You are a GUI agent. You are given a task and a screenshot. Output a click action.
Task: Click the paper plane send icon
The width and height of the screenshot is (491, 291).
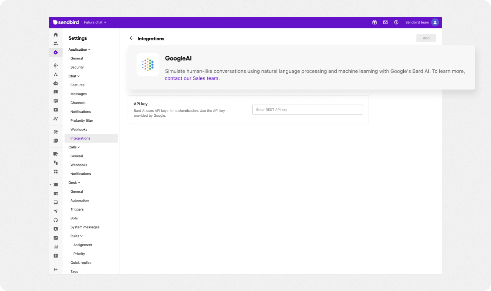[55, 211]
